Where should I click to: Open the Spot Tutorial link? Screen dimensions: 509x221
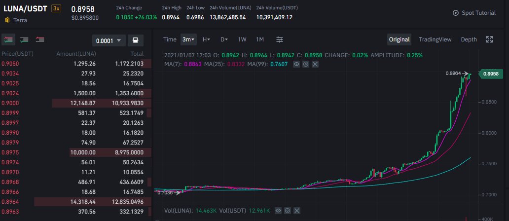pyautogui.click(x=474, y=13)
